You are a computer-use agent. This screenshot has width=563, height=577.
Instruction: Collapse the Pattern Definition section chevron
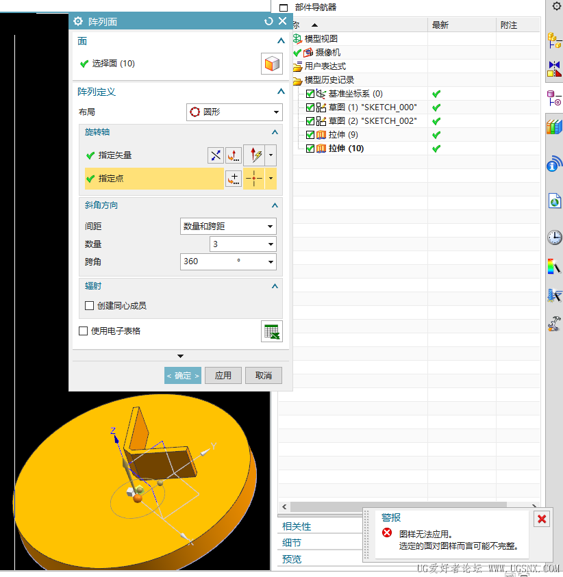click(281, 92)
